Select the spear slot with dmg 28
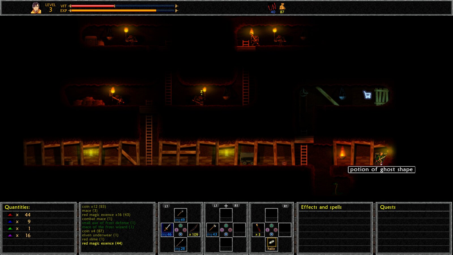The image size is (453, 255). tap(180, 244)
